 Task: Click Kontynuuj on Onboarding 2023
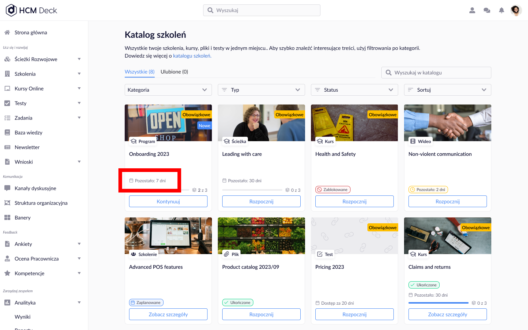(168, 201)
